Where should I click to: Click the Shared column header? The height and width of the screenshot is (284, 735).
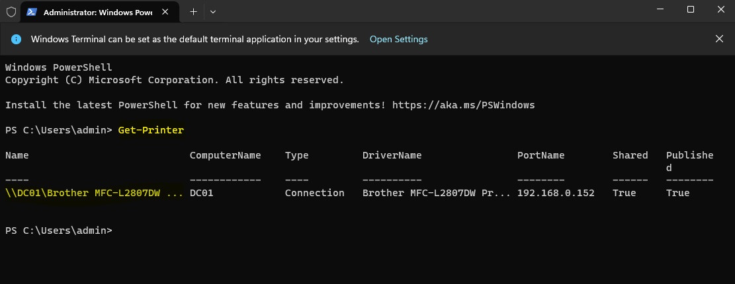(x=630, y=155)
